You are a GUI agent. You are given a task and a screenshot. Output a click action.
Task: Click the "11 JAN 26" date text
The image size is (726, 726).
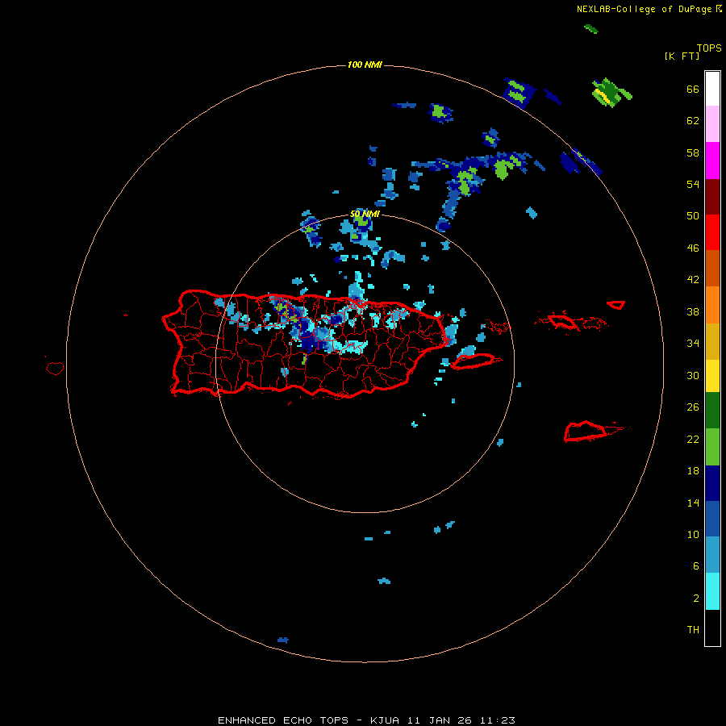(440, 720)
